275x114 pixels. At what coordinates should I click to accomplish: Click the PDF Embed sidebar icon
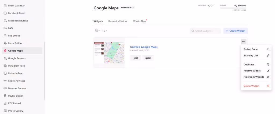[5, 103]
